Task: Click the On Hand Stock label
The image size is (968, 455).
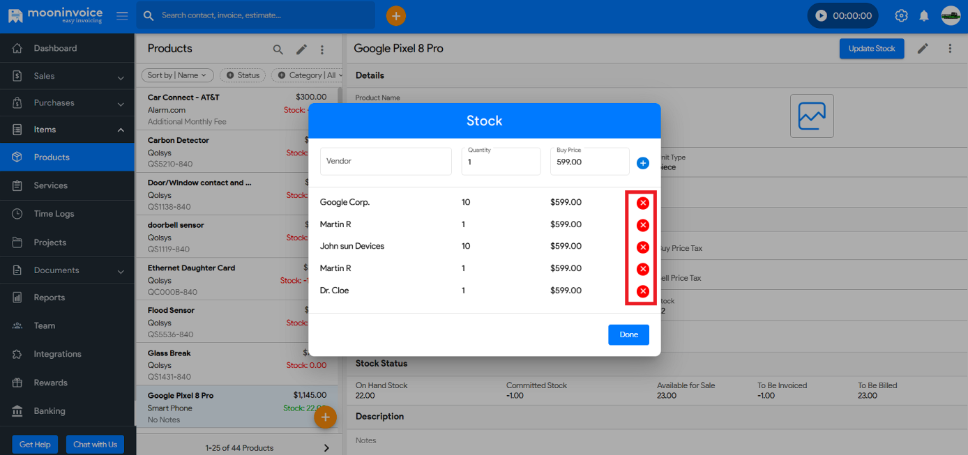Action: click(381, 385)
